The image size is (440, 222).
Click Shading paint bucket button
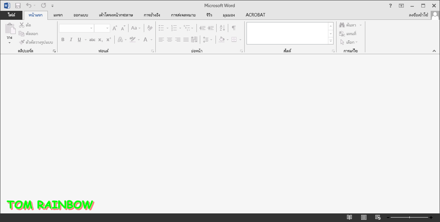click(x=222, y=40)
